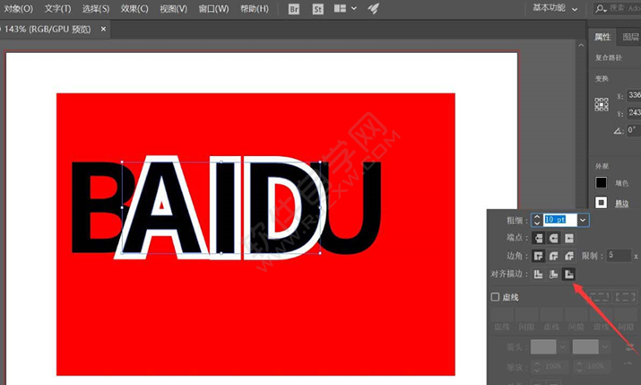Click the preserve exact dash lengths icon
Viewport: 641px width, 385px height.
(x=599, y=297)
